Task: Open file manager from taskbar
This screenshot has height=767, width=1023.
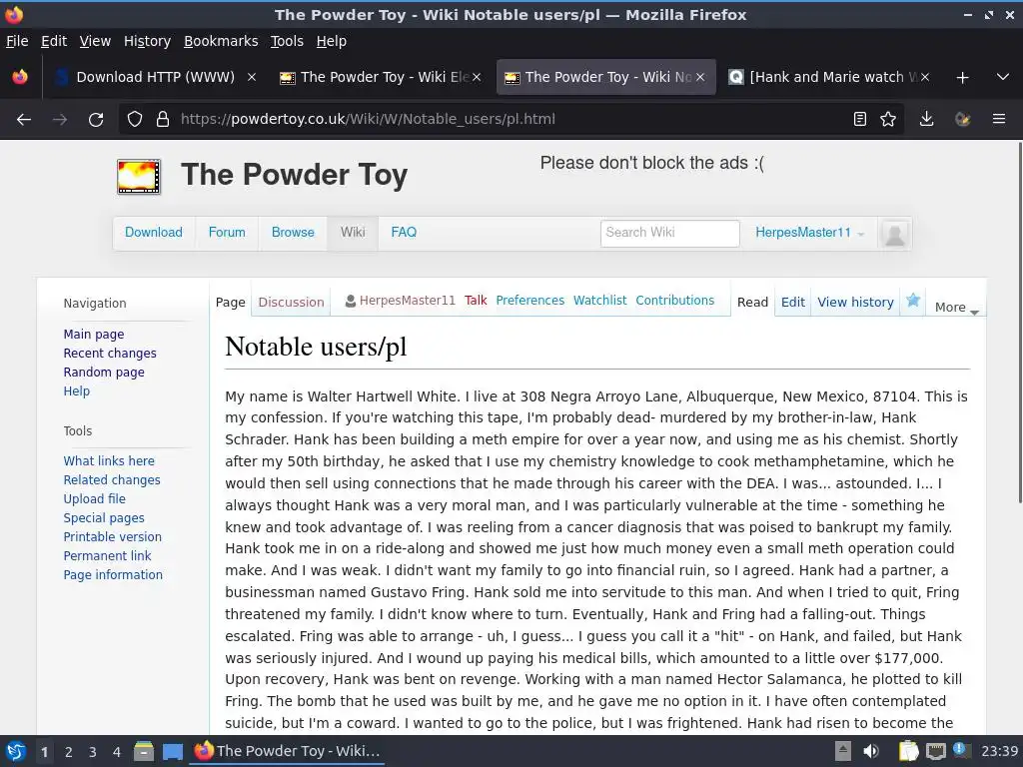Action: (144, 751)
